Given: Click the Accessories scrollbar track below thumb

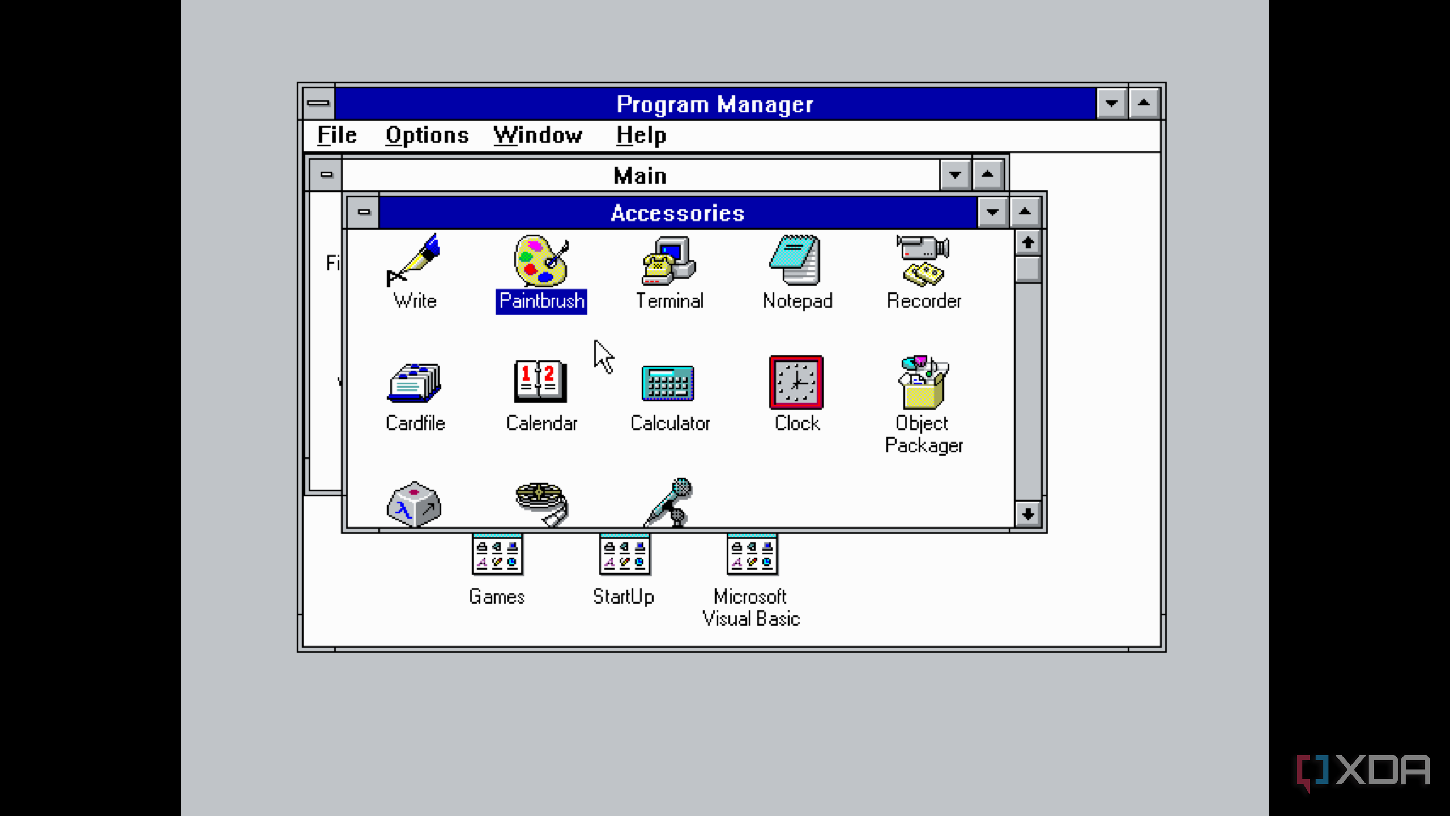Looking at the screenshot, I should tap(1027, 391).
